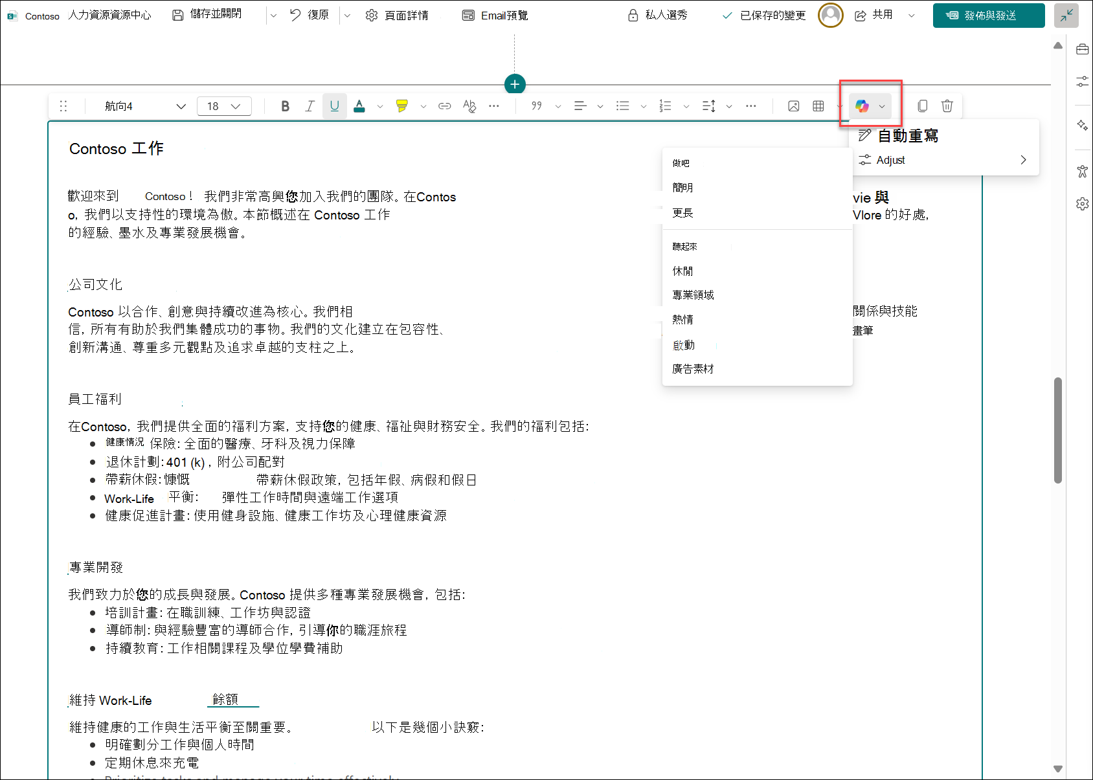Expand the quote style dropdown

pyautogui.click(x=558, y=106)
